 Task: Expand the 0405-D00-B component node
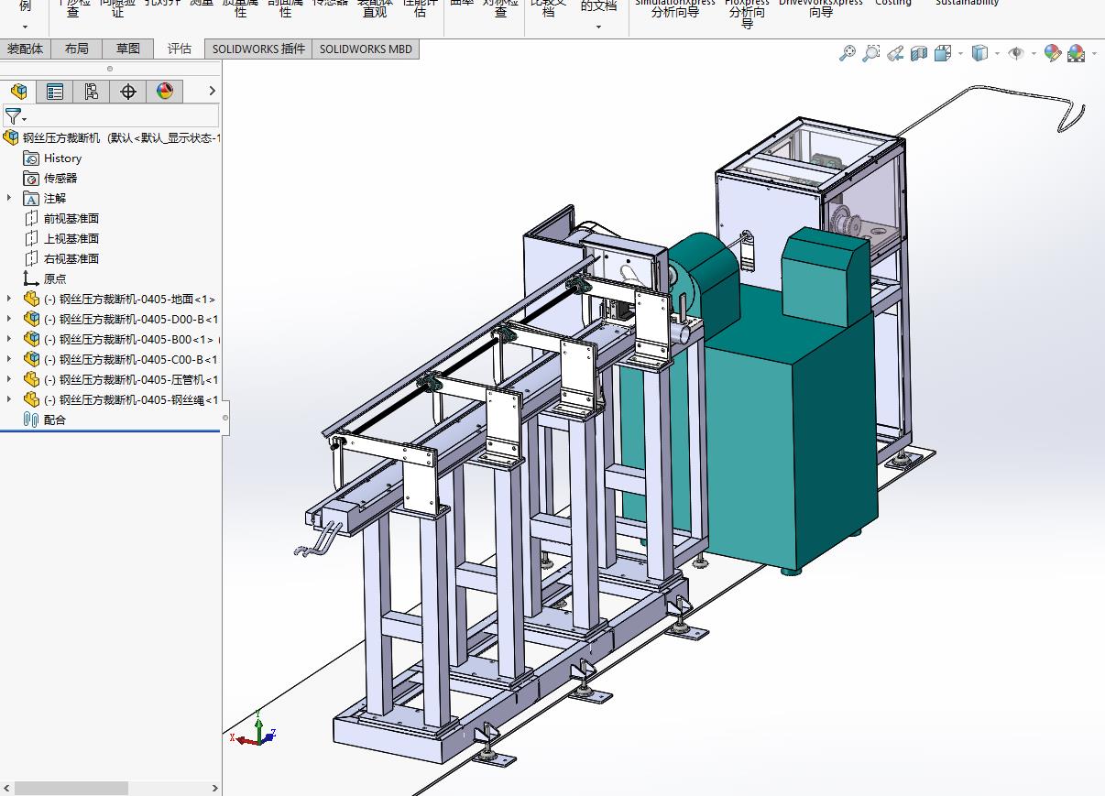(x=10, y=319)
